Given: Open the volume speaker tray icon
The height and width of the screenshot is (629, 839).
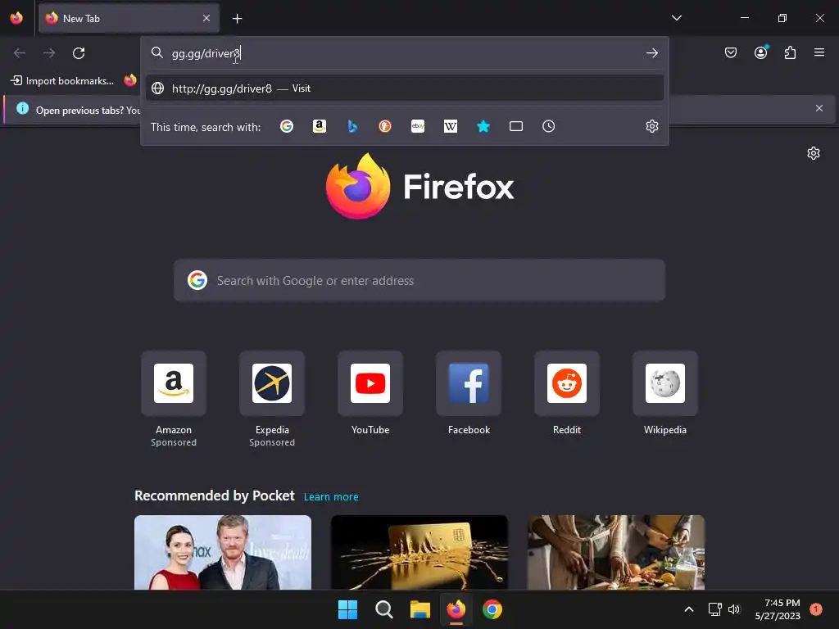Looking at the screenshot, I should pyautogui.click(x=734, y=609).
